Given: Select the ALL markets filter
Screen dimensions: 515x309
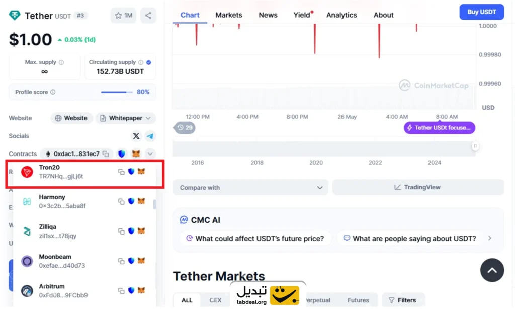Looking at the screenshot, I should pos(187,300).
